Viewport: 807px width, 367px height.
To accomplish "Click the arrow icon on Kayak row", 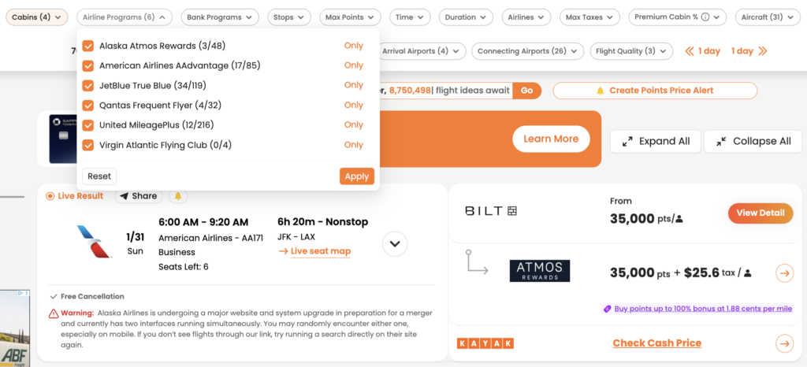I will tap(784, 343).
